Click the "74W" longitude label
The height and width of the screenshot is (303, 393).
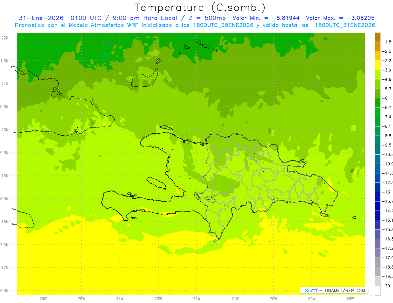click(x=120, y=299)
